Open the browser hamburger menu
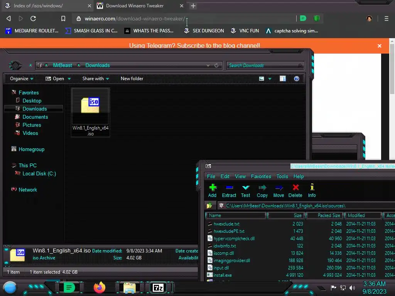Image resolution: width=395 pixels, height=296 pixels. pos(386,18)
